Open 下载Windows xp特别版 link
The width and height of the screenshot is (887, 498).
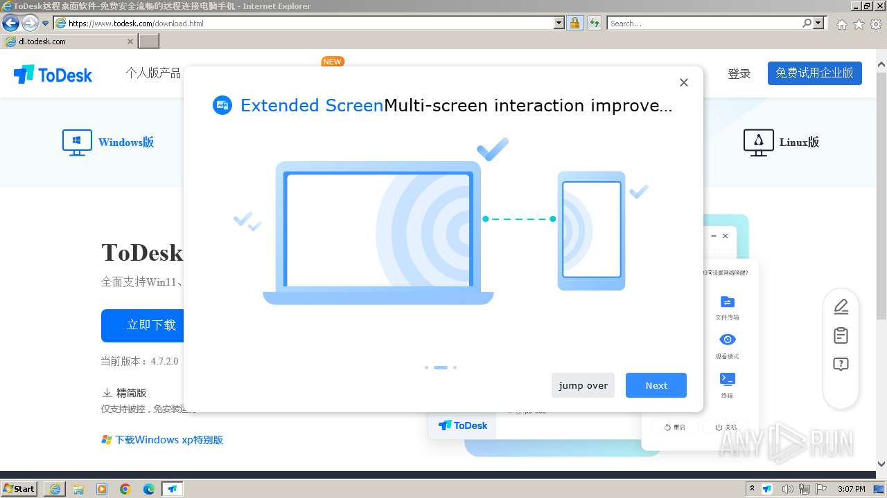pyautogui.click(x=169, y=440)
